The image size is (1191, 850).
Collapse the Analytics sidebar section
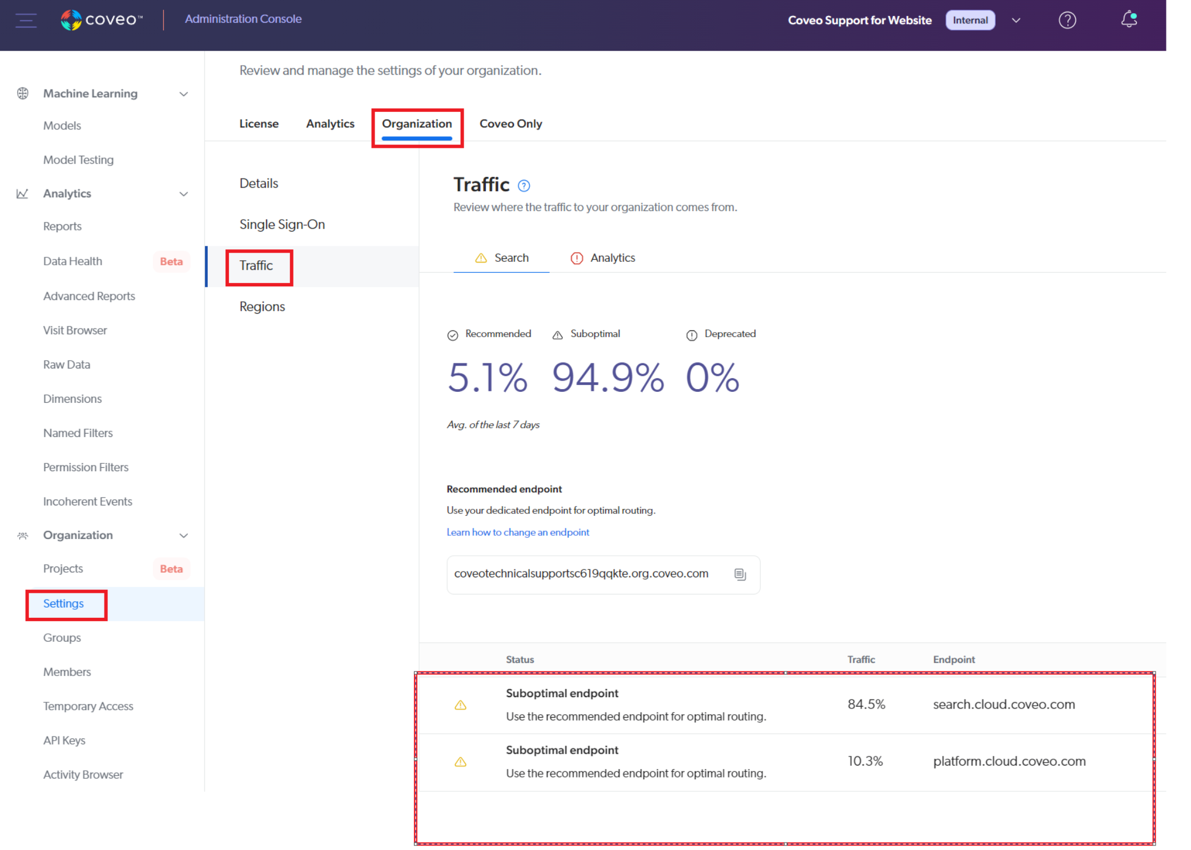click(x=183, y=193)
